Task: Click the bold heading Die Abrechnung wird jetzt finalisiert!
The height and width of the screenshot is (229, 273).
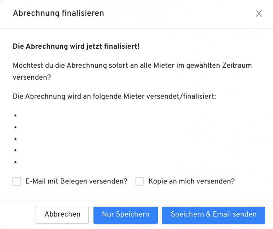Action: [x=76, y=46]
